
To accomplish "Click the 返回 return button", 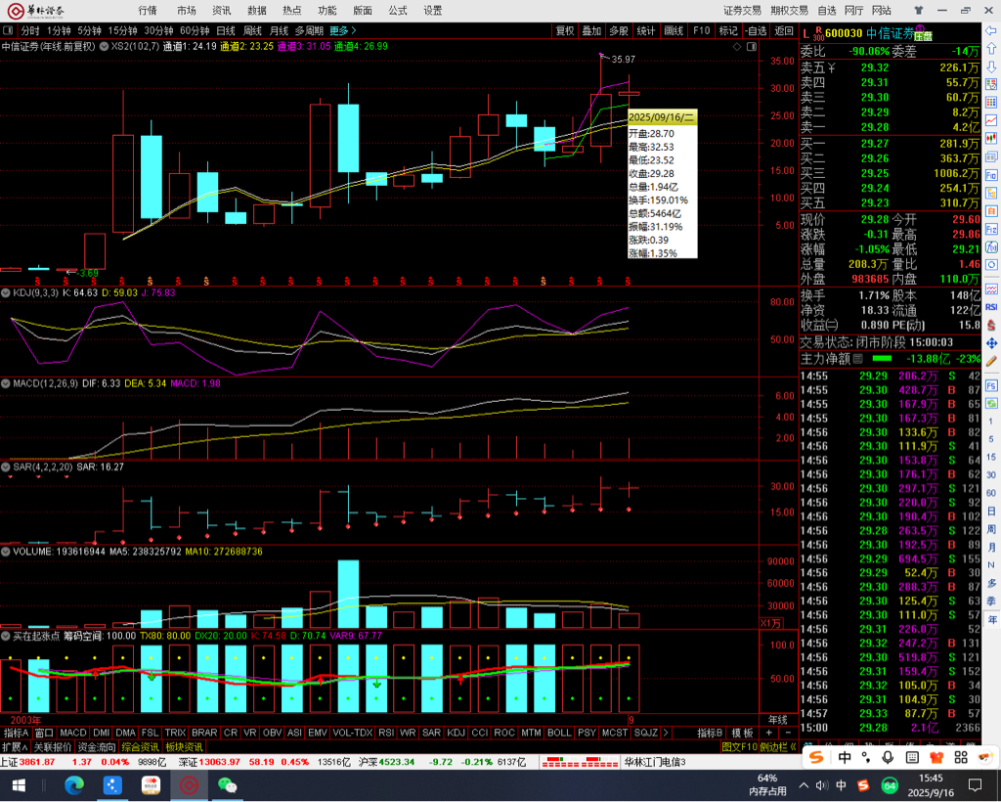I will pyautogui.click(x=784, y=30).
